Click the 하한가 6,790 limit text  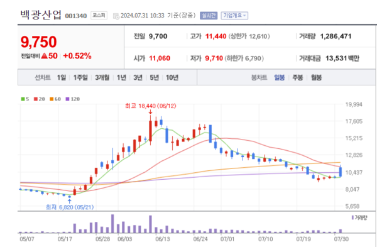[244, 58]
